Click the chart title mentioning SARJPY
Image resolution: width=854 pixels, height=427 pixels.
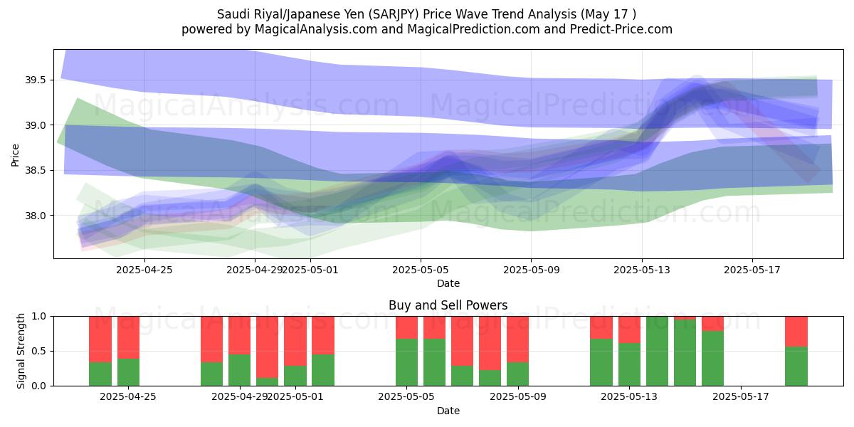click(x=427, y=14)
